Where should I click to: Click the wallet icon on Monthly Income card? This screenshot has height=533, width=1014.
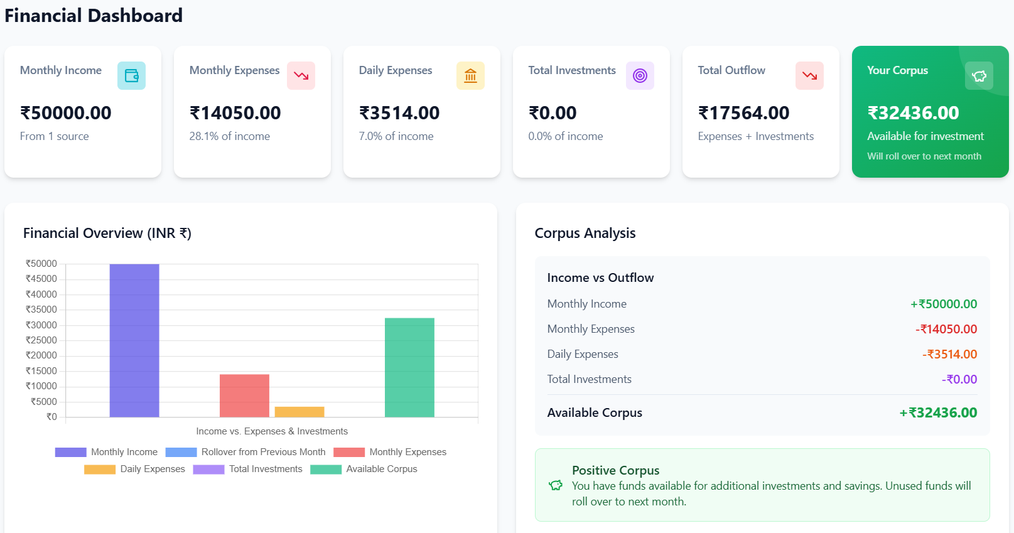pos(131,76)
